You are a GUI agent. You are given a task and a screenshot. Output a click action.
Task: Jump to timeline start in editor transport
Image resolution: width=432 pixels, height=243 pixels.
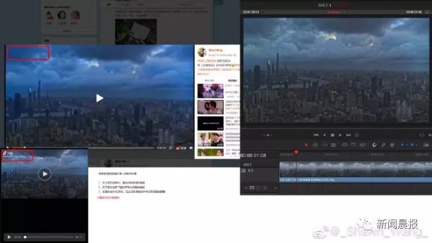(316, 135)
